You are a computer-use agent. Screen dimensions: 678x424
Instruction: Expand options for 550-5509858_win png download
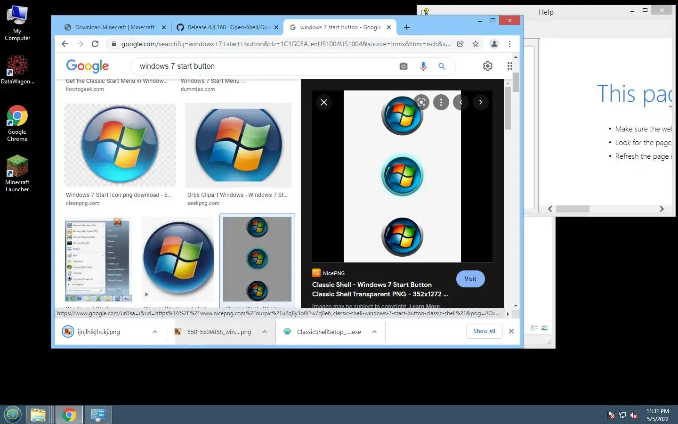tap(265, 332)
